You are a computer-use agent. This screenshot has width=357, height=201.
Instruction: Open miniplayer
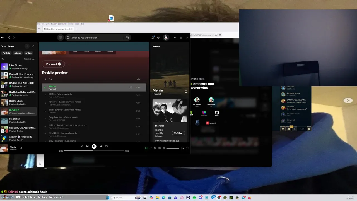pos(183,148)
